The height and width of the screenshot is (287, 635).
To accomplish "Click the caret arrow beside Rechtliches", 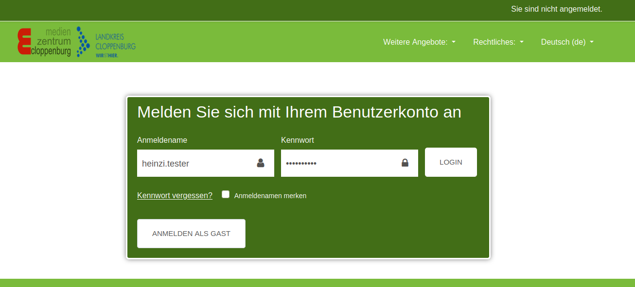I will [522, 42].
